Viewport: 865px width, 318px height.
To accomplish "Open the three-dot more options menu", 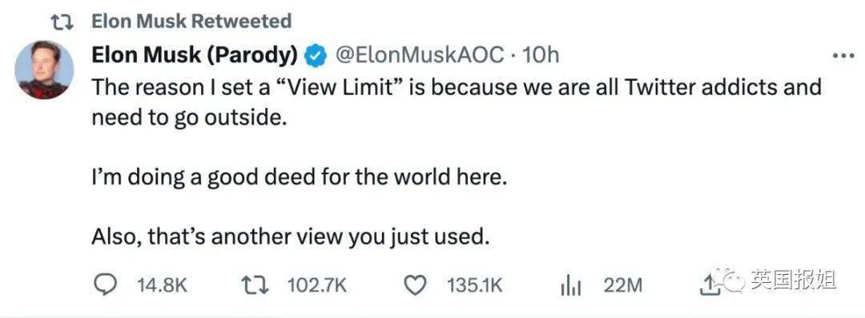I will pos(843,57).
